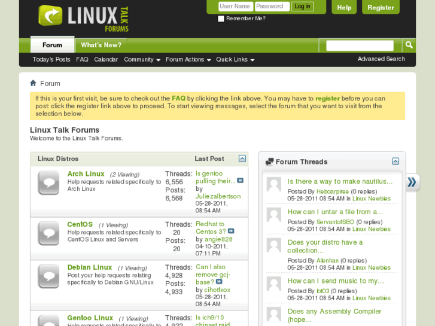Click the FAQ link in the notice

(178, 98)
